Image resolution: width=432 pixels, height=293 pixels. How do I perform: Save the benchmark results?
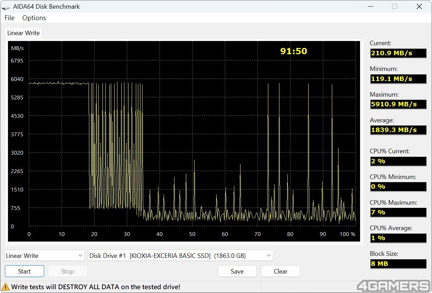(237, 271)
